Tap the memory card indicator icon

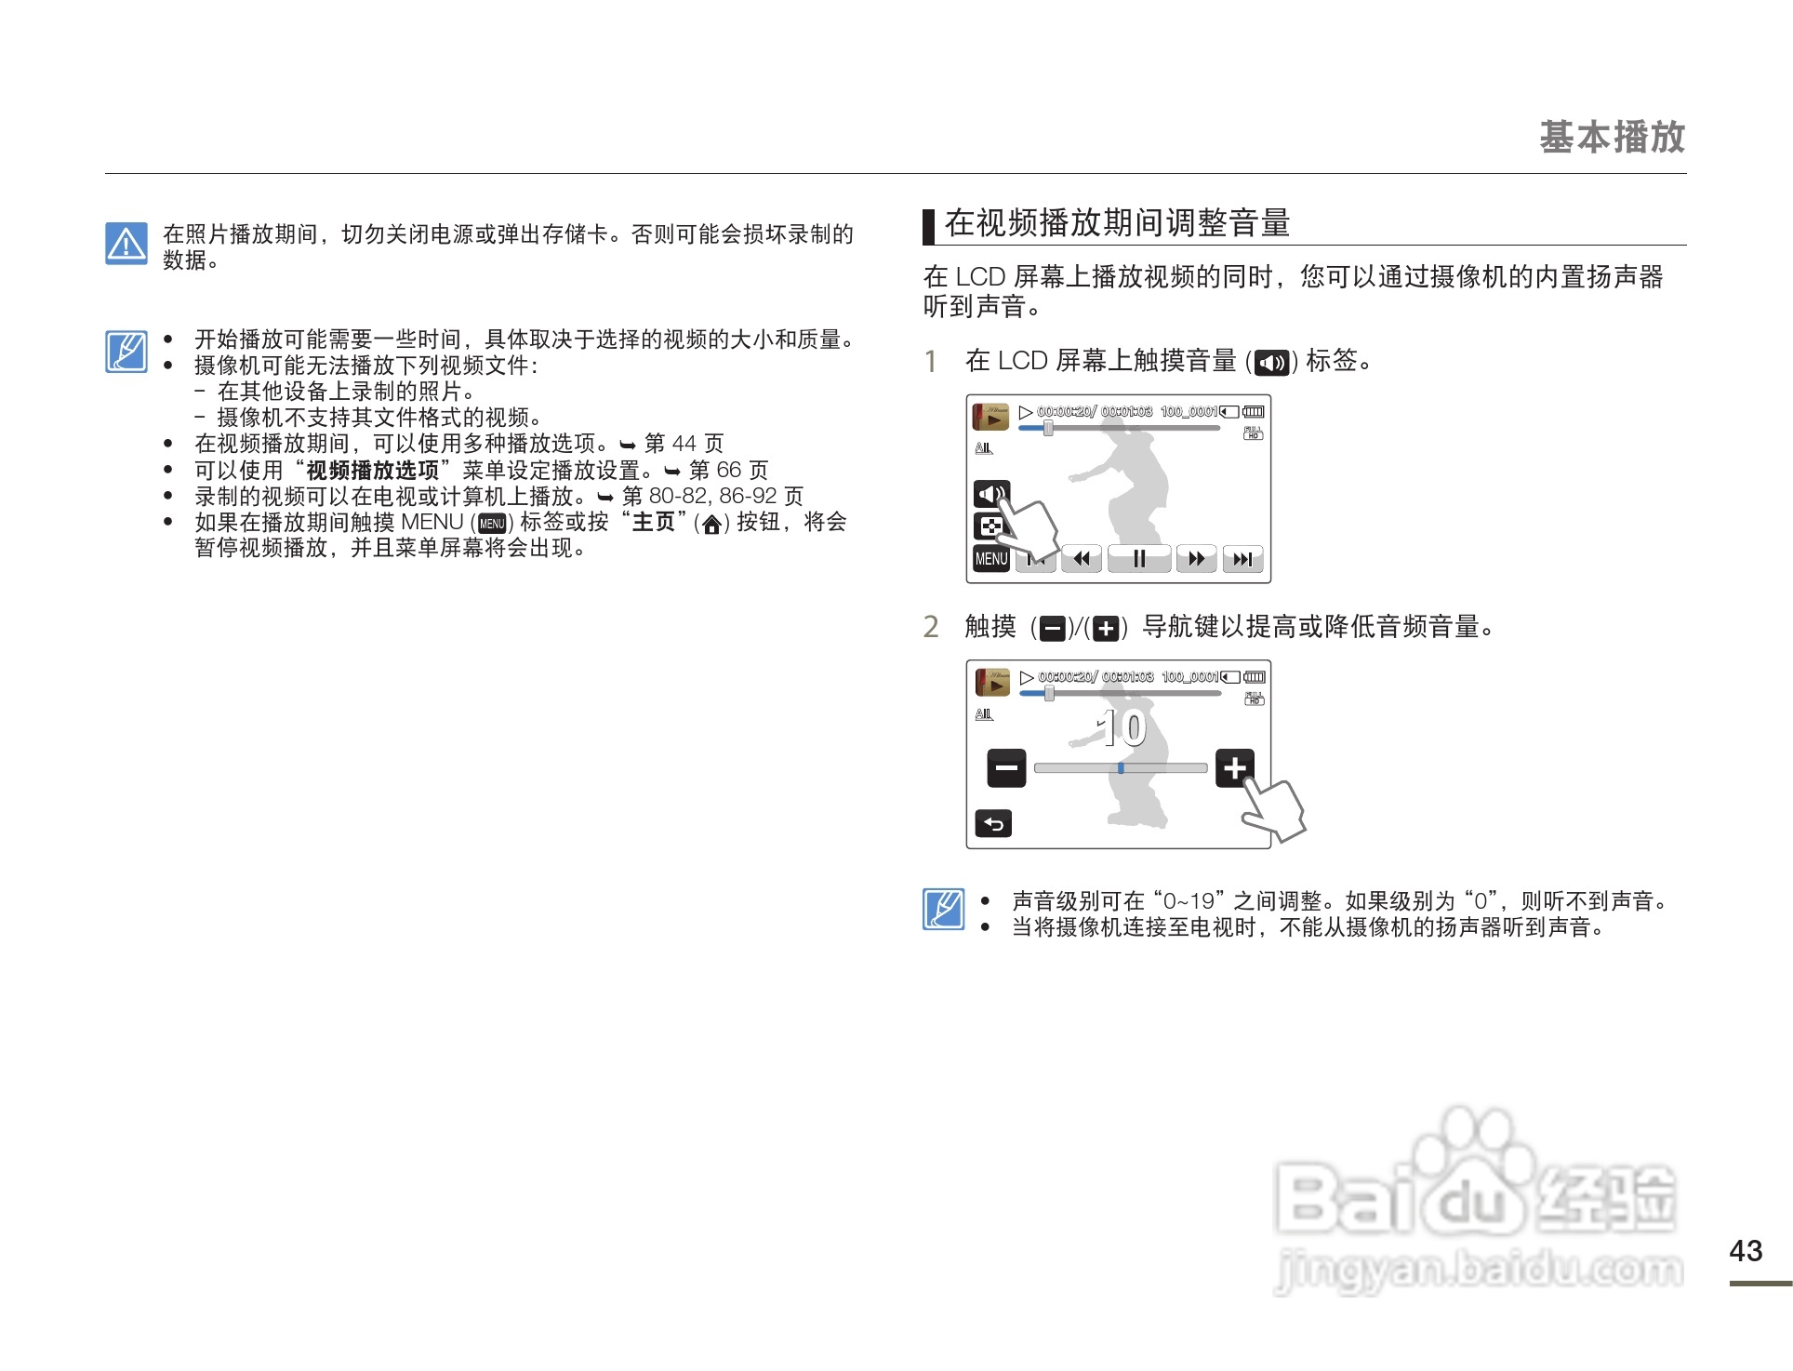click(1229, 412)
